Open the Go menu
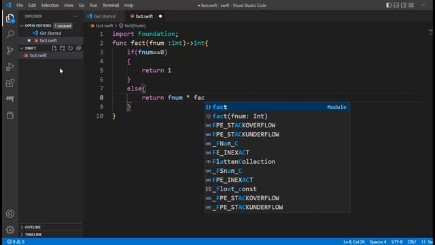The image size is (435, 245). pos(82,5)
